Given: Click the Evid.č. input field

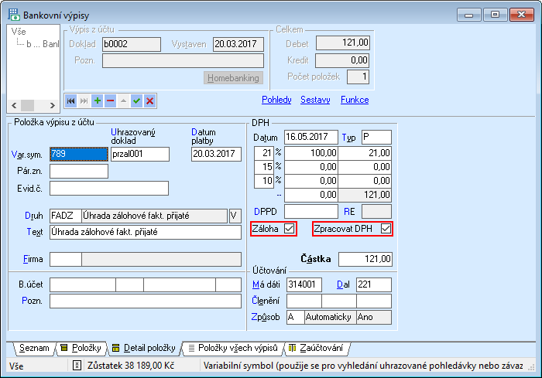Looking at the screenshot, I should (x=109, y=189).
